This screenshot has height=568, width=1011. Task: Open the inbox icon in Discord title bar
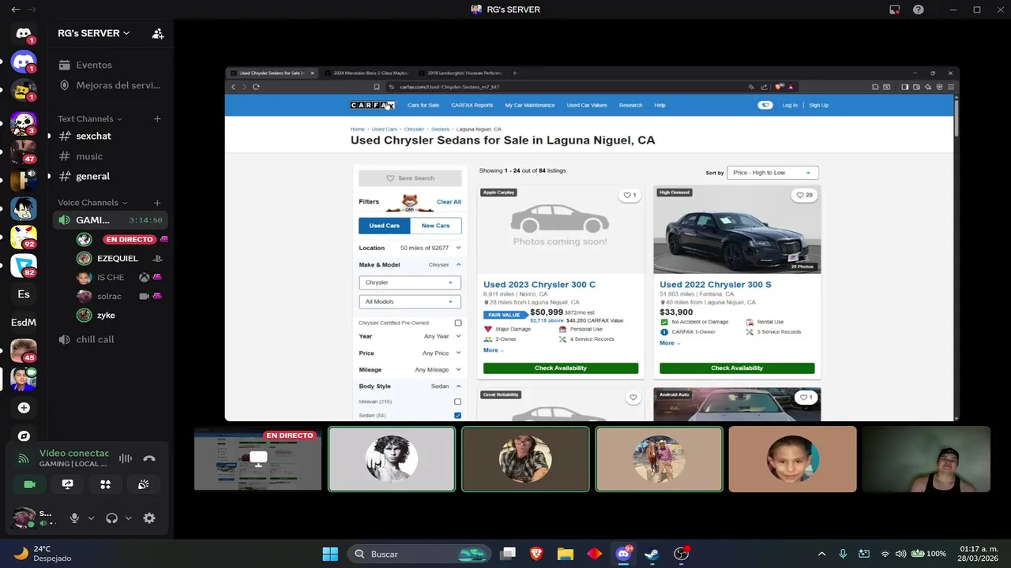(894, 9)
